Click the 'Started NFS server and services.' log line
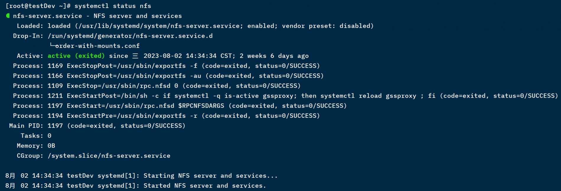561x191 pixels. pos(205,186)
